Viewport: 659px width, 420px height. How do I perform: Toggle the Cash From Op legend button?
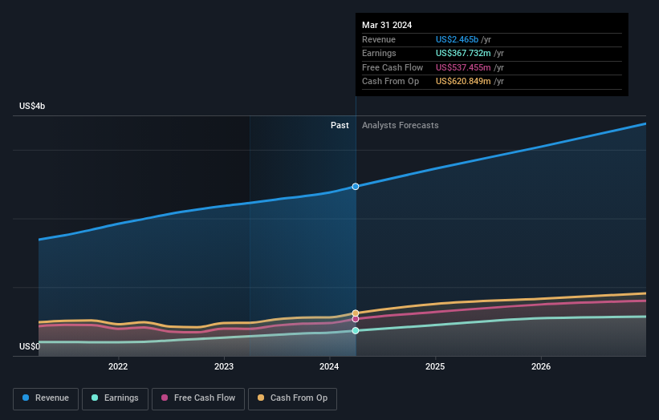(x=292, y=398)
